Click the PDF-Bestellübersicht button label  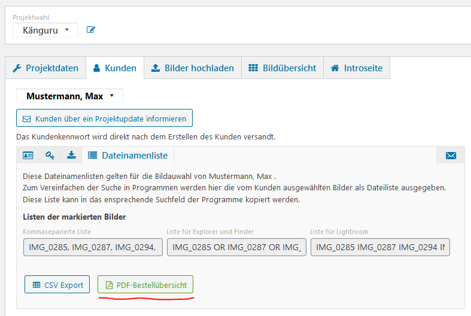(151, 285)
